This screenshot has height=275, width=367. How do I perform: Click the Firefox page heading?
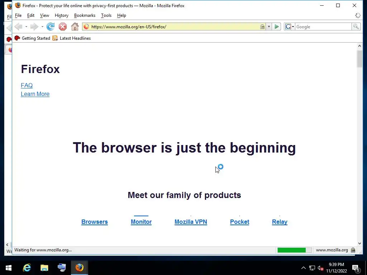point(40,69)
